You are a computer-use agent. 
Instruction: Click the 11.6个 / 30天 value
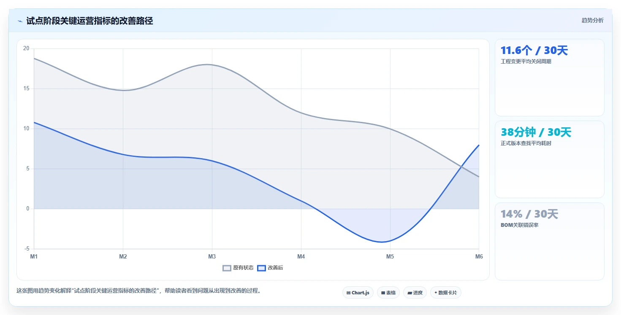tap(534, 51)
